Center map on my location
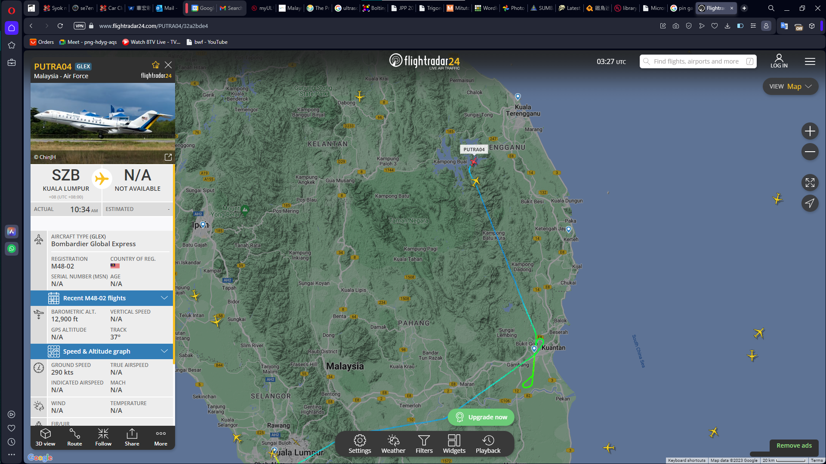The width and height of the screenshot is (826, 464). tap(810, 203)
